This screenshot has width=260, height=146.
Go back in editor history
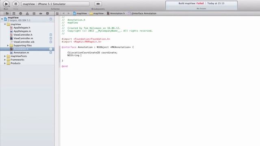(63, 13)
